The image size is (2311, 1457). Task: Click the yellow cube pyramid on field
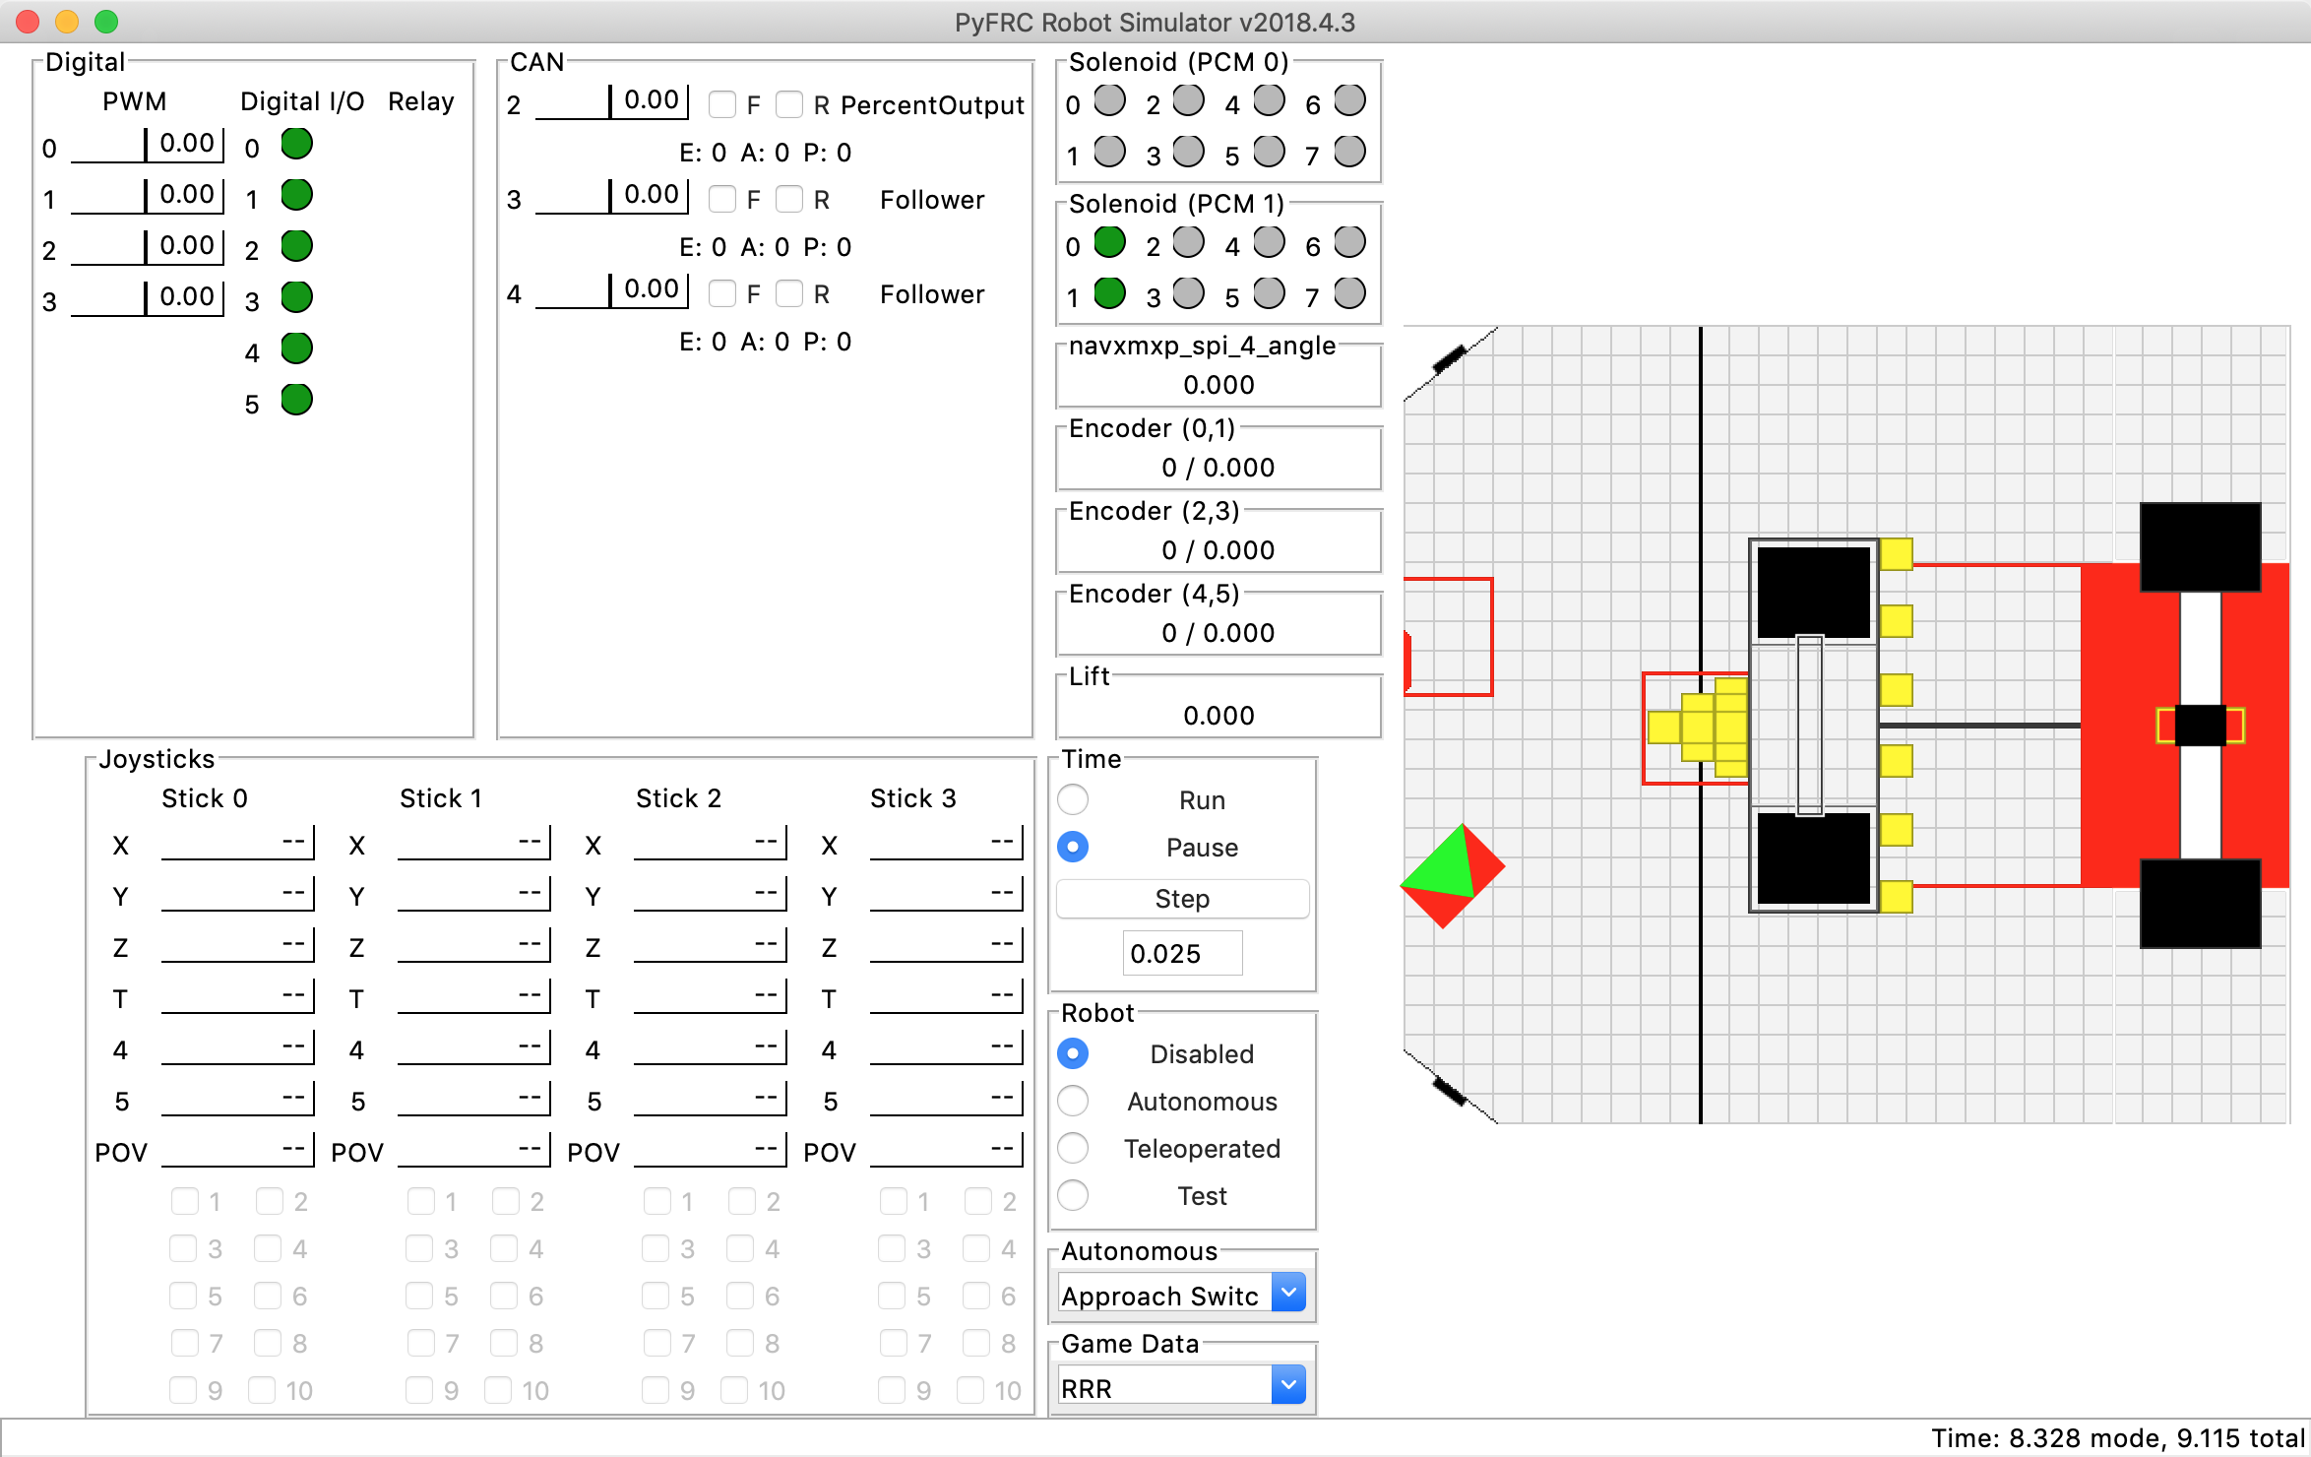point(1698,728)
